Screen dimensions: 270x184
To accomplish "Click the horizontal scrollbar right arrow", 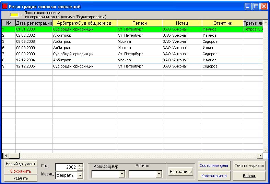I will (260, 156).
